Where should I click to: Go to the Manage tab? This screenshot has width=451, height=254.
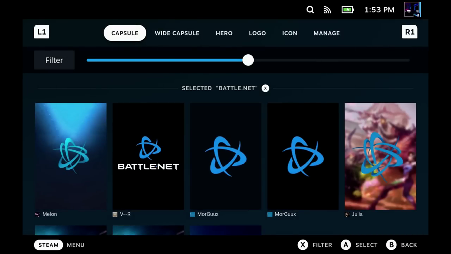(327, 33)
